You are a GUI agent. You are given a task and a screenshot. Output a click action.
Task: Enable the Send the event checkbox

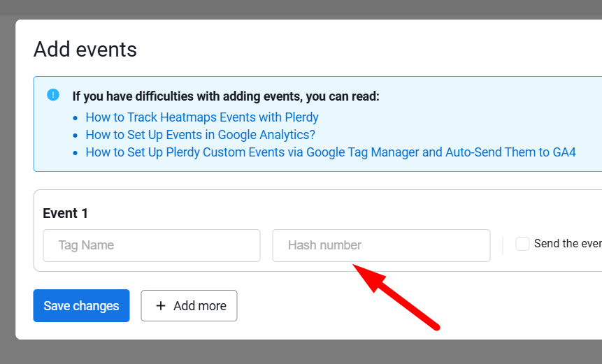click(522, 244)
